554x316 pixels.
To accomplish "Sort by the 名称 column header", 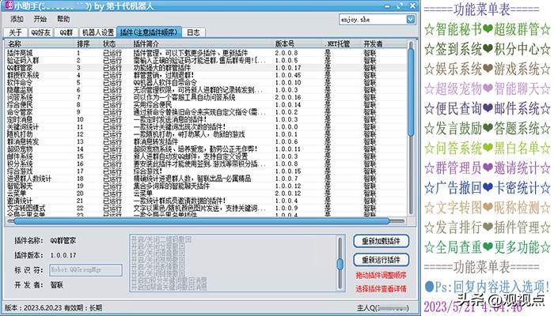I will pyautogui.click(x=40, y=43).
